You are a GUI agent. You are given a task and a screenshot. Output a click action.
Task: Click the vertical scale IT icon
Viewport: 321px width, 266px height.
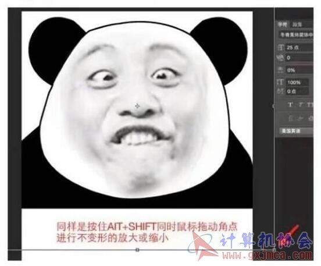point(280,83)
